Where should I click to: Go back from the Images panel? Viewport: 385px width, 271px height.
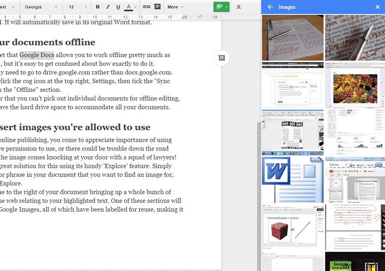click(270, 7)
